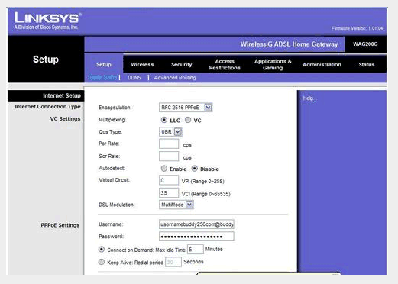Switch to the Wireless tab
The image size is (398, 284).
point(142,65)
